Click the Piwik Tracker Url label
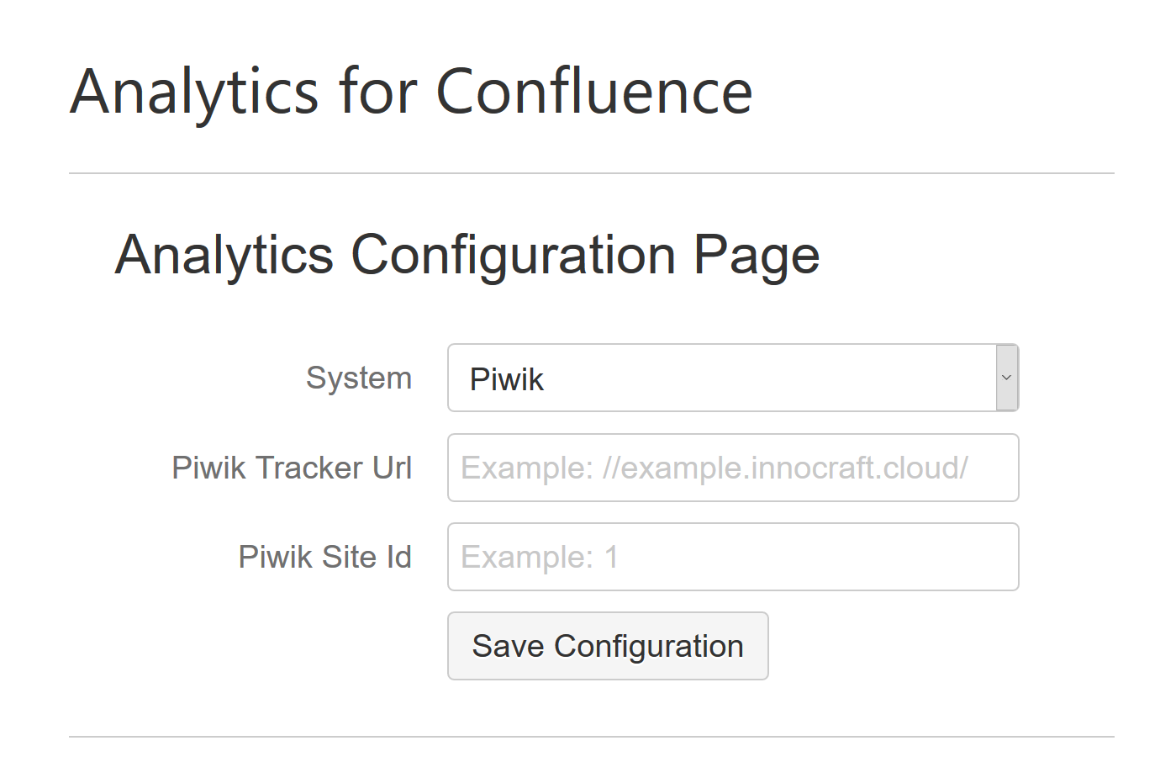This screenshot has width=1160, height=783. [292, 468]
